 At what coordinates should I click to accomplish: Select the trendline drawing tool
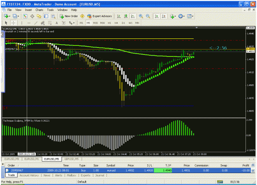(x=35, y=23)
